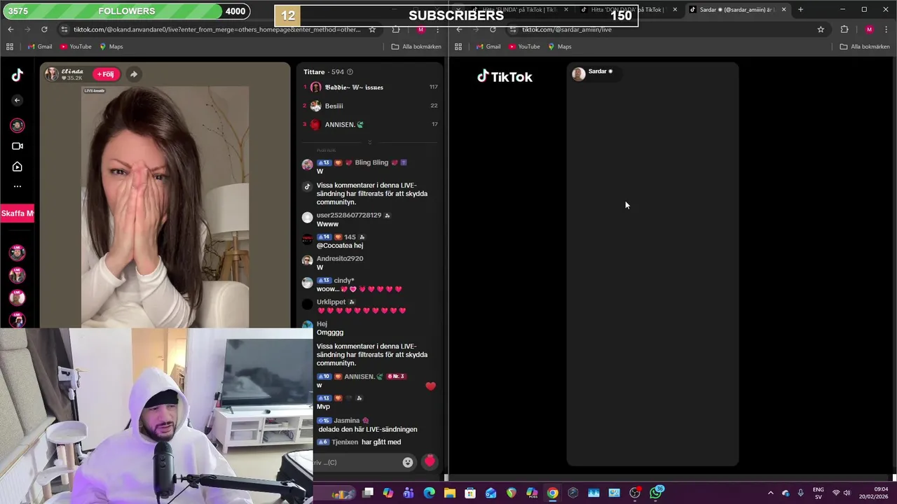The width and height of the screenshot is (897, 504).
Task: Click chat username Jasmina
Action: coord(347,420)
